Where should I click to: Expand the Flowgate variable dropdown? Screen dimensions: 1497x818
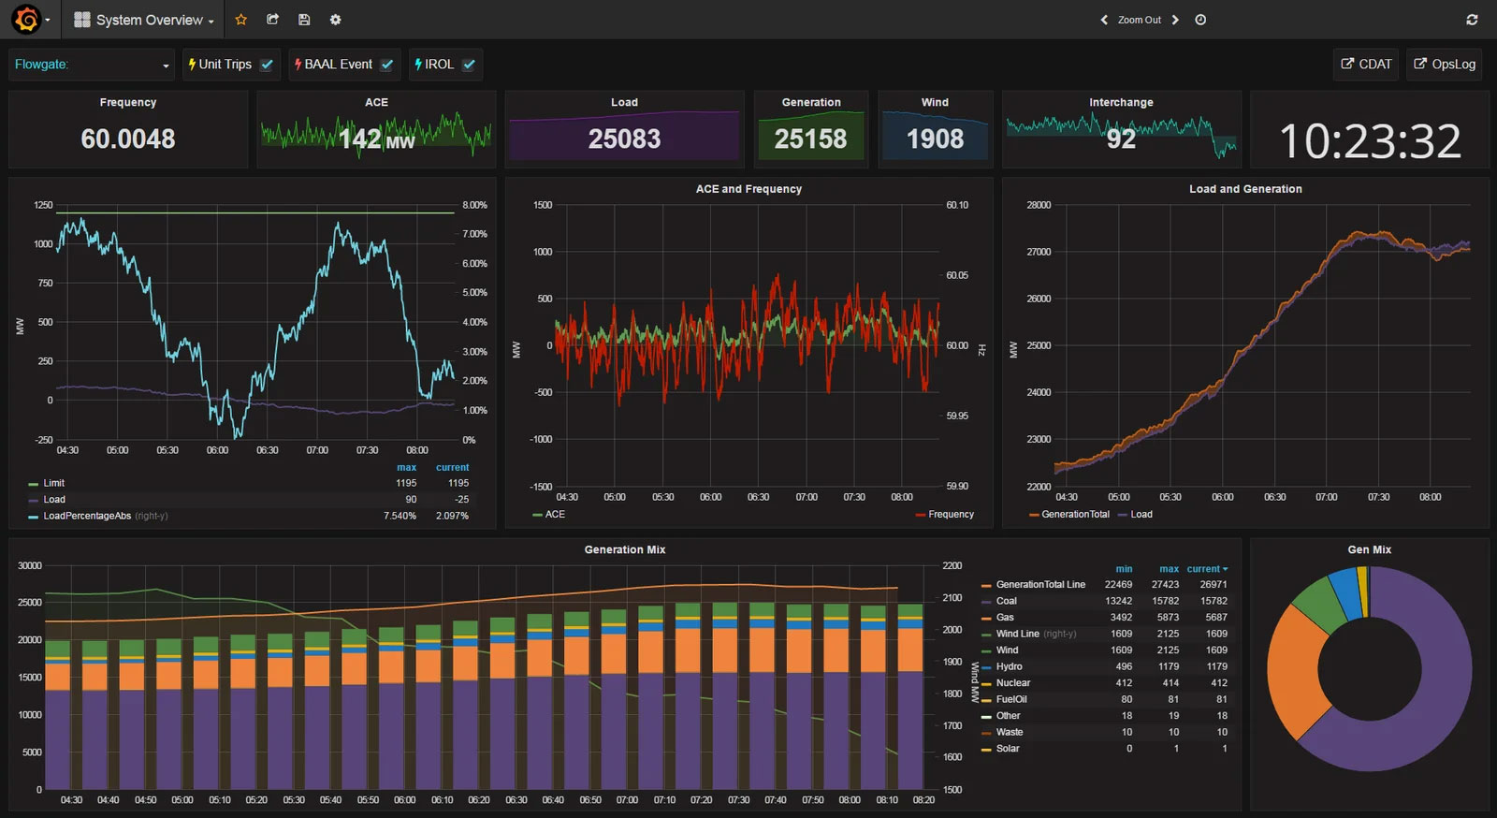[92, 65]
